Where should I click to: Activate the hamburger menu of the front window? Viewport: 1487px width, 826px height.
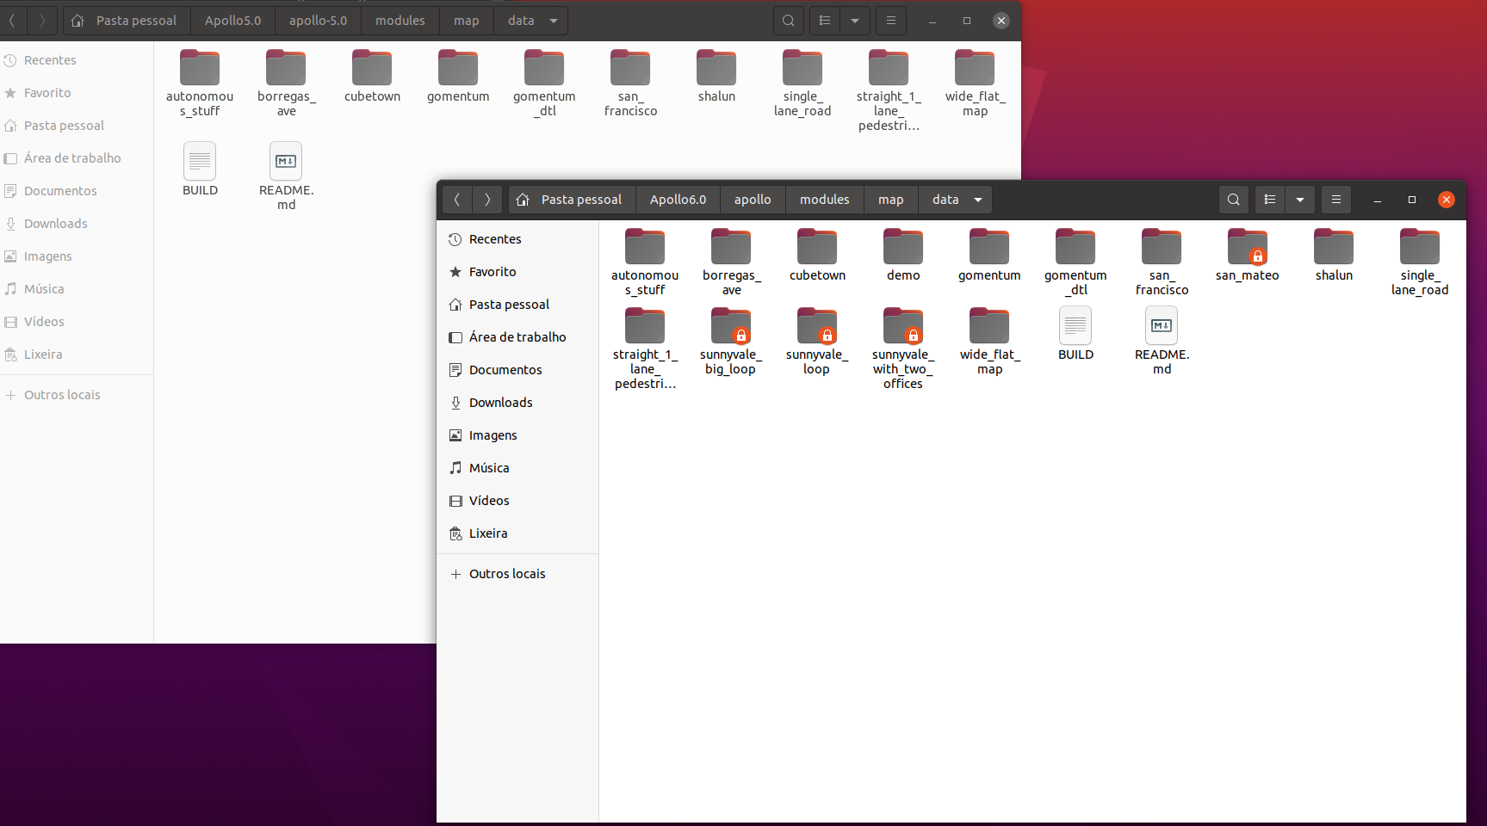point(1335,199)
